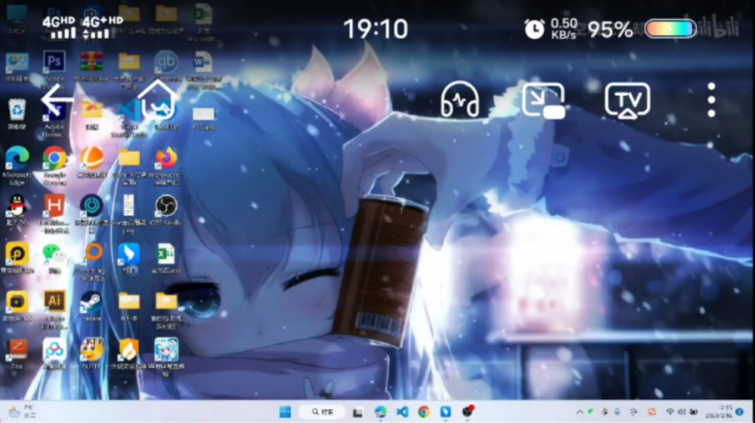The image size is (755, 423).
Task: Click the Photoshop desktop shortcut
Action: tap(55, 62)
